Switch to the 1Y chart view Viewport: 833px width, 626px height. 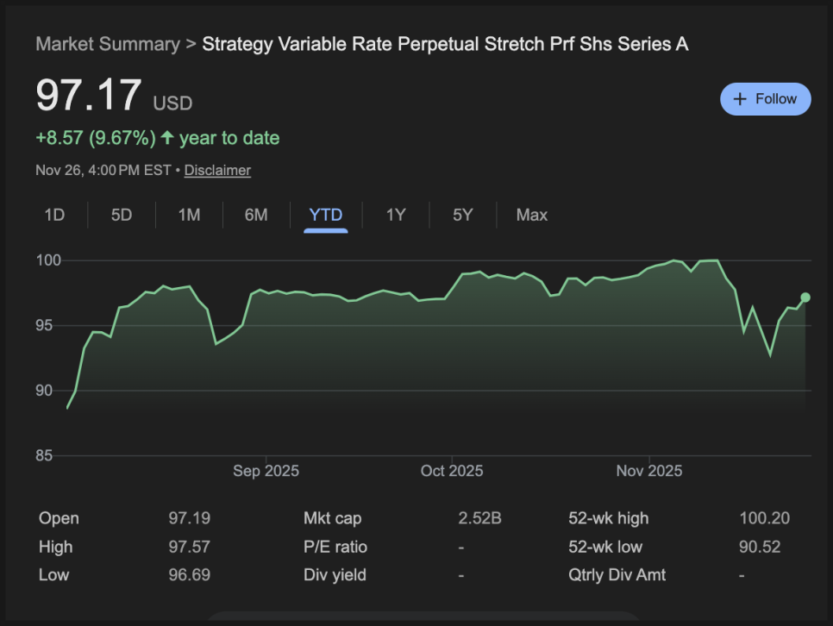pyautogui.click(x=396, y=215)
